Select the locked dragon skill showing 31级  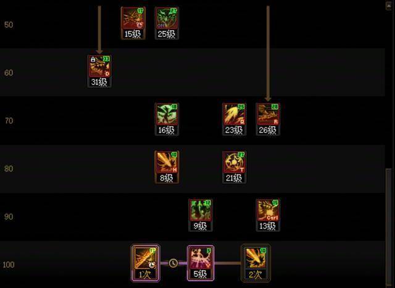point(100,72)
